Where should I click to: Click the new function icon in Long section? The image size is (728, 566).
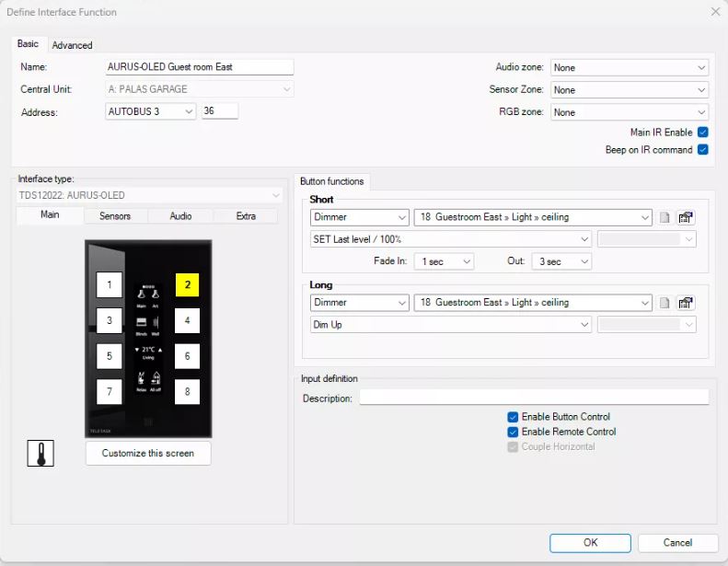664,303
